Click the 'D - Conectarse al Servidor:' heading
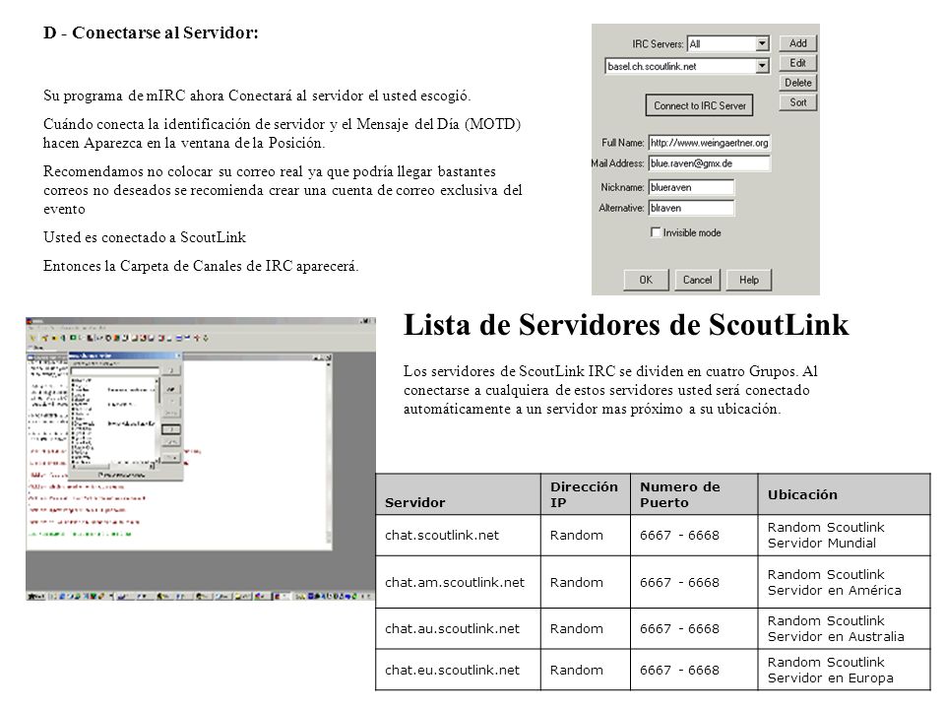This screenshot has height=709, width=945. coord(151,32)
